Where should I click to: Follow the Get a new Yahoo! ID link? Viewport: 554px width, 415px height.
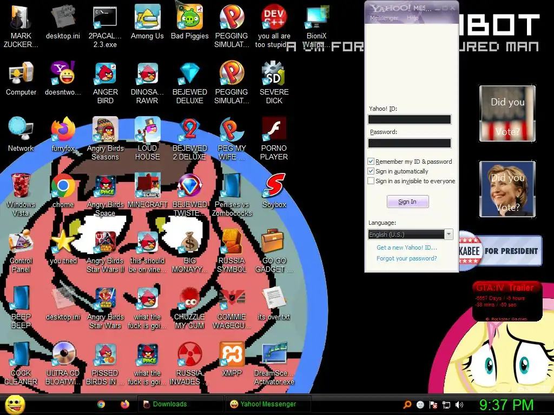click(x=407, y=247)
